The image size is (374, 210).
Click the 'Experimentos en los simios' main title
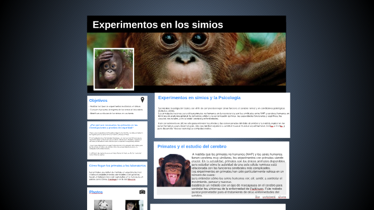click(158, 25)
